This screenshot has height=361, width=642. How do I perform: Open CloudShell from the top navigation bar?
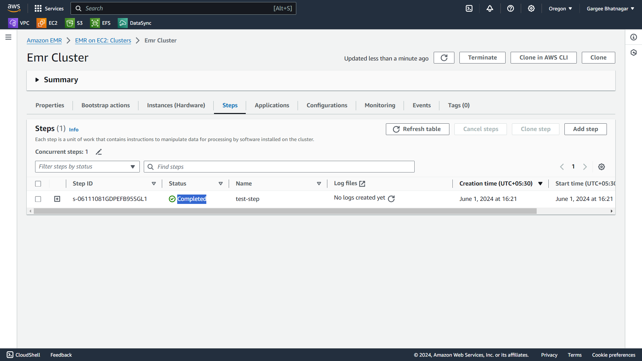(x=469, y=8)
